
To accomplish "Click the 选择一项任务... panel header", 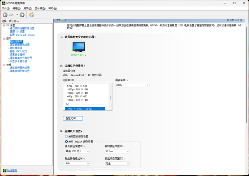I will pyautogui.click(x=11, y=21).
